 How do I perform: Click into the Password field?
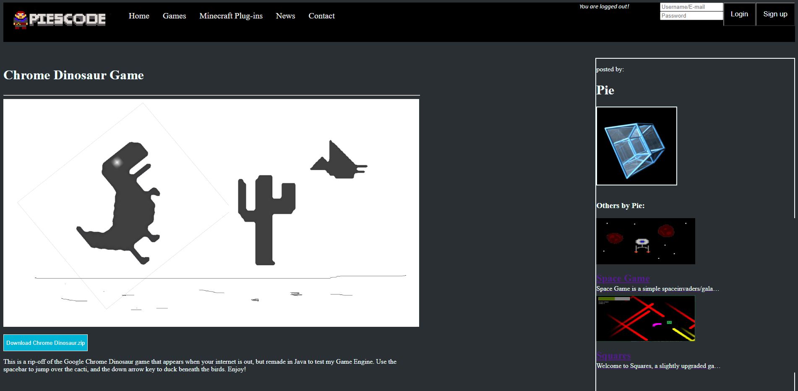click(x=691, y=16)
